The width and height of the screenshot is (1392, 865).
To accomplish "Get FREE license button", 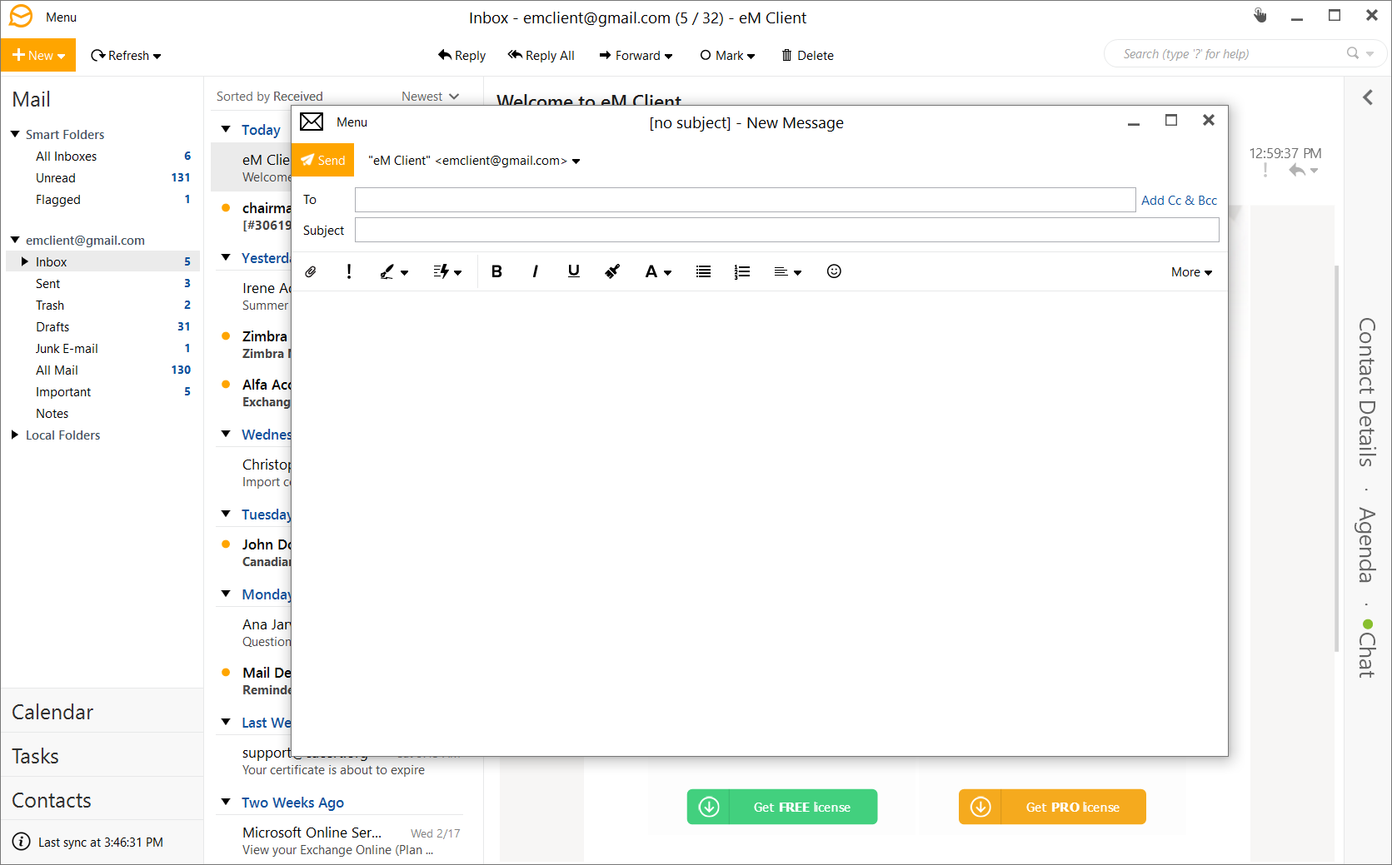I will (781, 807).
